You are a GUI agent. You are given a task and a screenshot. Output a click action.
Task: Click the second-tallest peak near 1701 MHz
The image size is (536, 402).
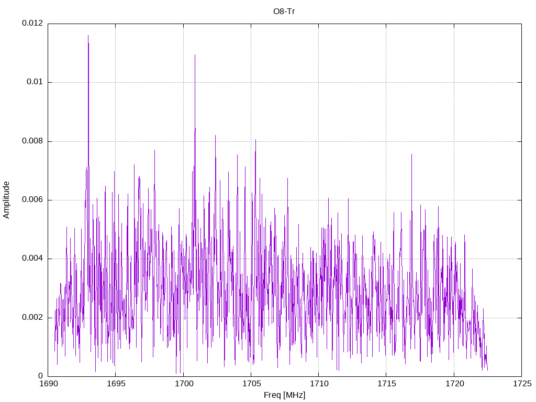click(195, 55)
